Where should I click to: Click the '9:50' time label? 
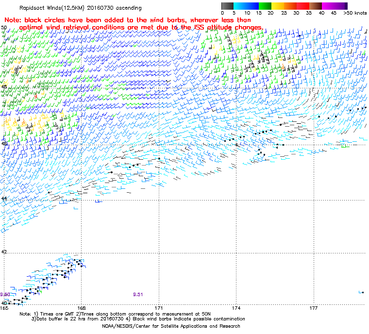pos(5,295)
